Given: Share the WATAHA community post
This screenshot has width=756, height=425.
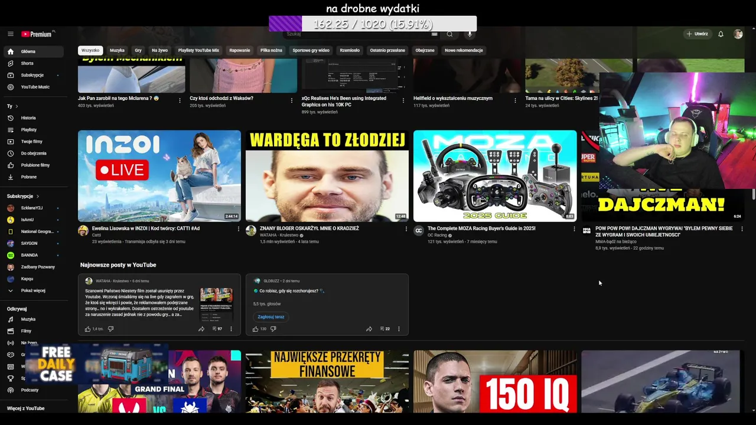Looking at the screenshot, I should click(x=201, y=329).
